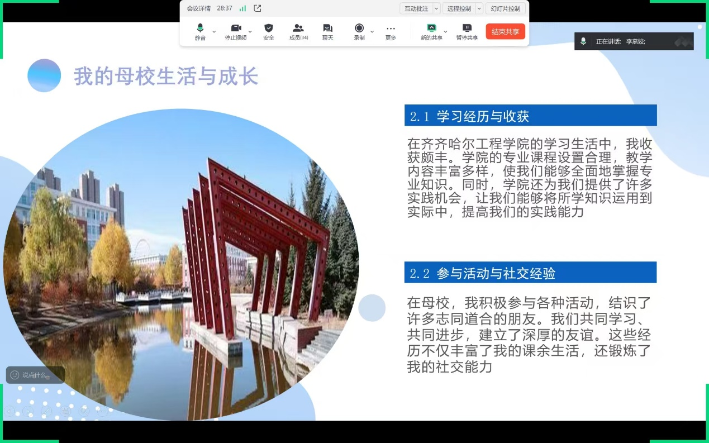Expand video options arrow next to 停止视频

pyautogui.click(x=250, y=31)
